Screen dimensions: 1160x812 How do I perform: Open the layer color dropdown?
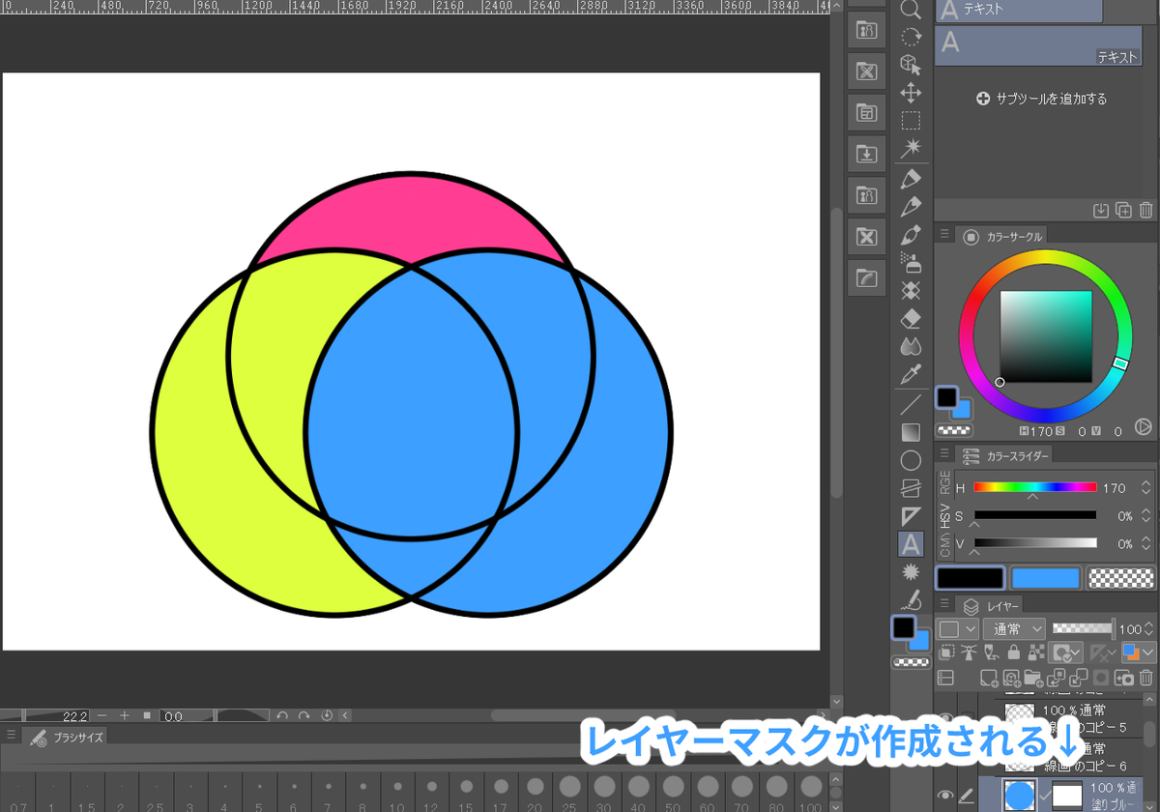[1138, 652]
